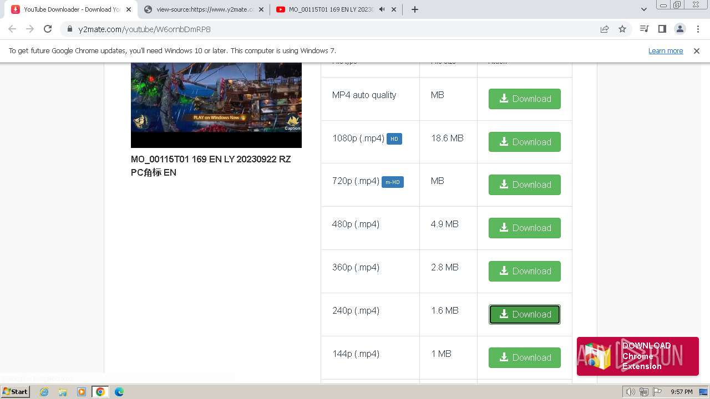Go forward to the next page
Image resolution: width=710 pixels, height=399 pixels.
pos(30,29)
